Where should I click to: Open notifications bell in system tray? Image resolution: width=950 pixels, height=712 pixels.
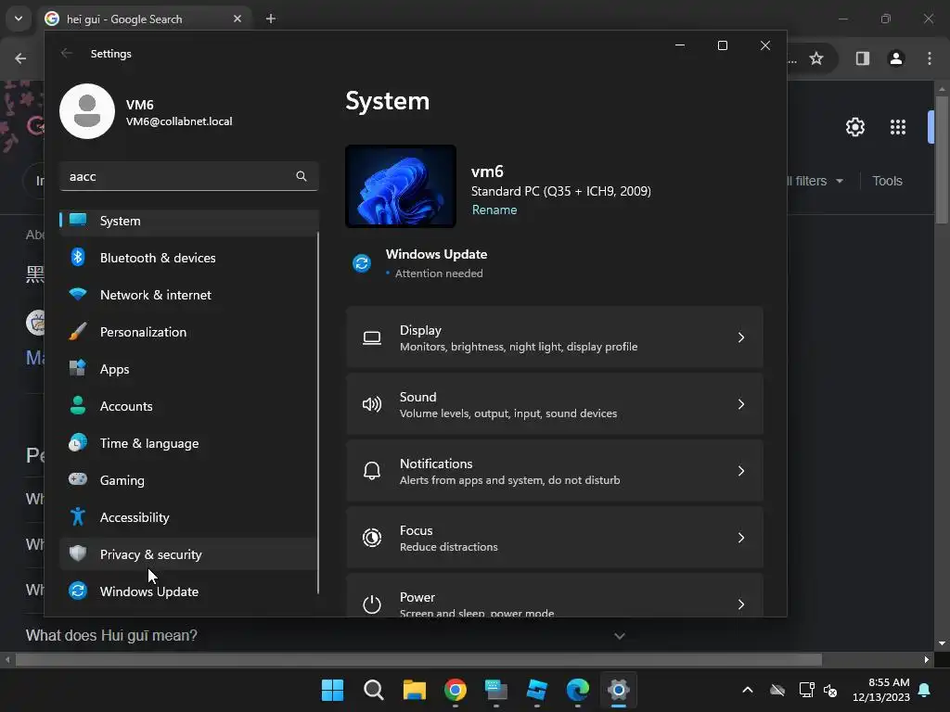pos(925,690)
